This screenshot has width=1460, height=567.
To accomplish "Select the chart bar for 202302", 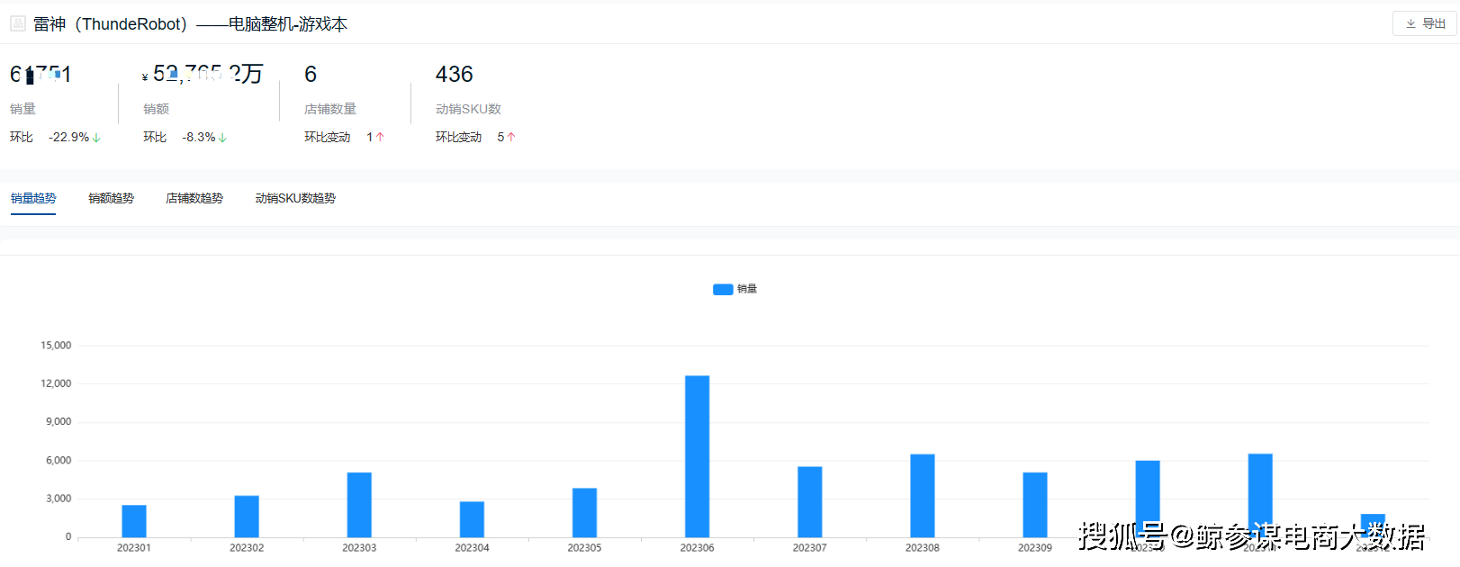I will [247, 517].
